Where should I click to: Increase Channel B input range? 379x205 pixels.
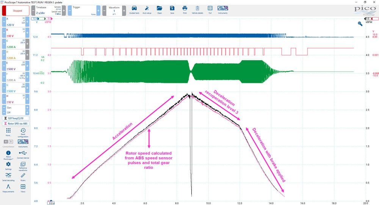(27, 33)
